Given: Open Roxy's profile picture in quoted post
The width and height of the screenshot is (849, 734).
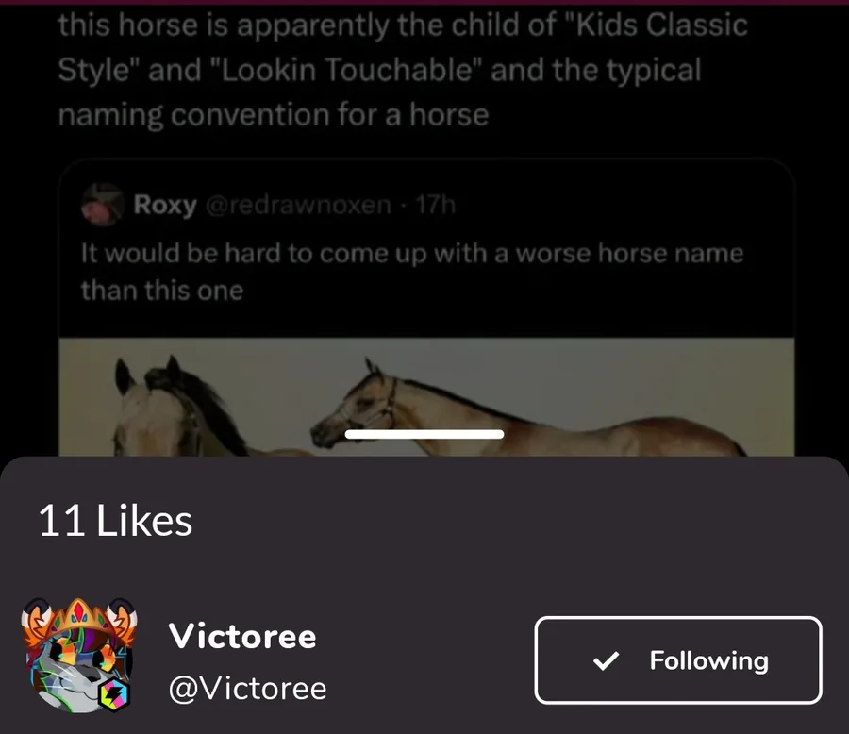Looking at the screenshot, I should click(102, 204).
